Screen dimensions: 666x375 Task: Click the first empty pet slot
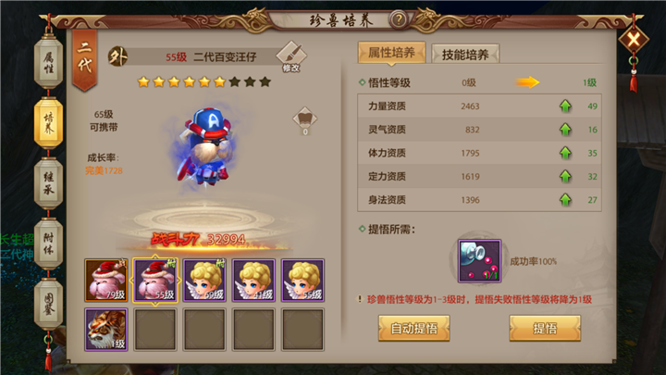(155, 330)
